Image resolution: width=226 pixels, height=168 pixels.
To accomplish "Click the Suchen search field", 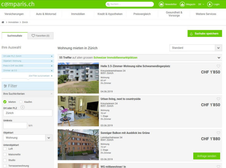I will coord(130,4).
